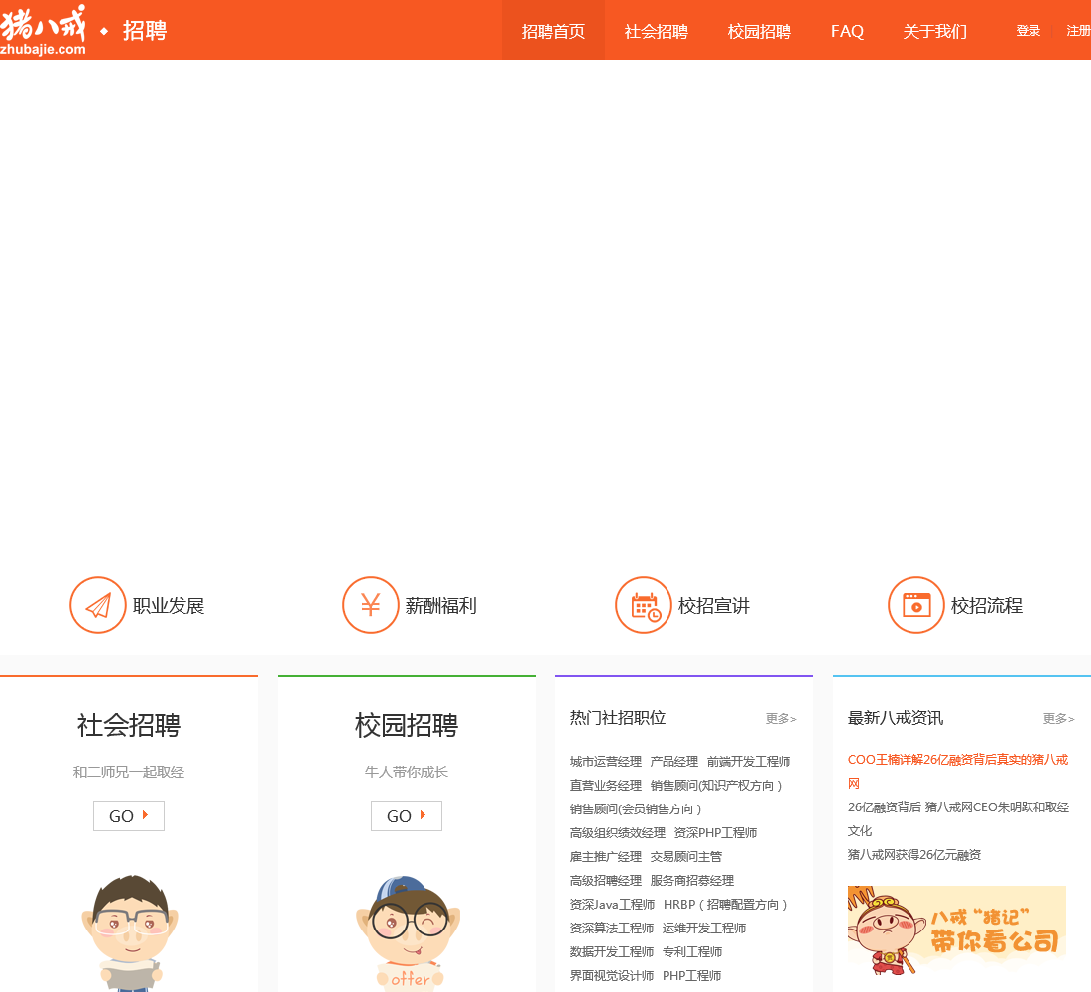Click the GO button under 校园招聘

(x=407, y=815)
